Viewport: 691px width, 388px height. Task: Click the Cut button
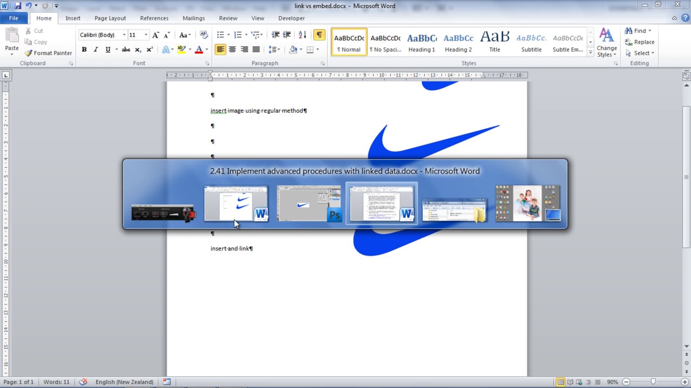(x=34, y=31)
